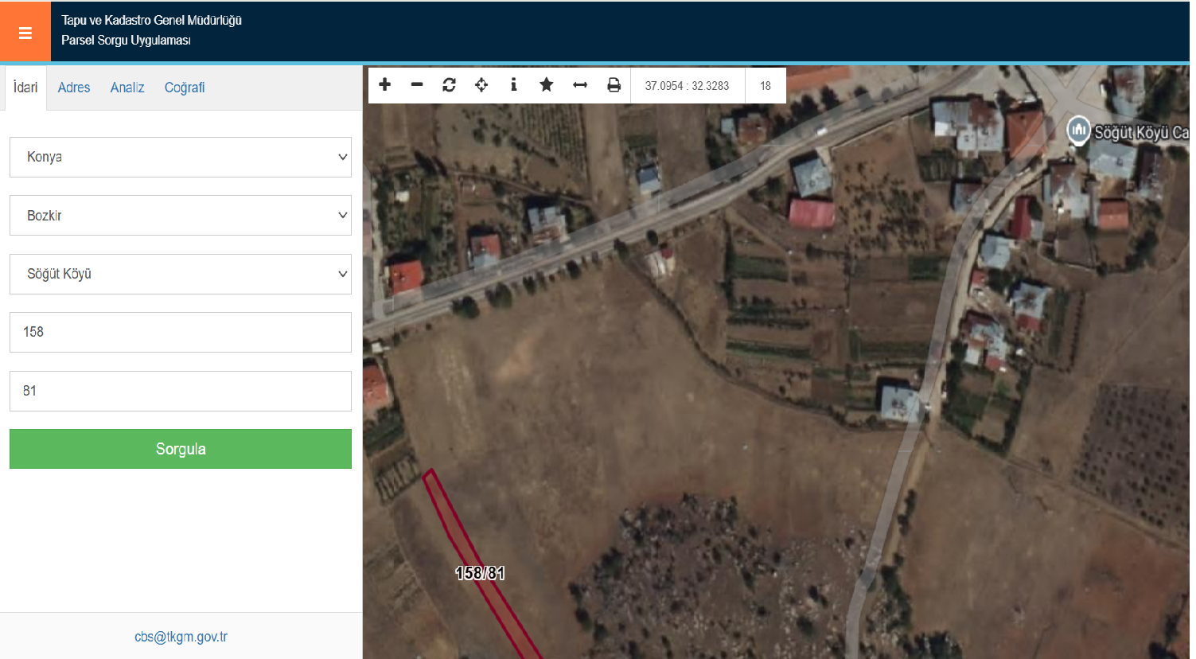Screen dimensions: 1196x659
Task: Expand the Söğüt Köyü neighborhood dropdown
Action: pos(181,274)
